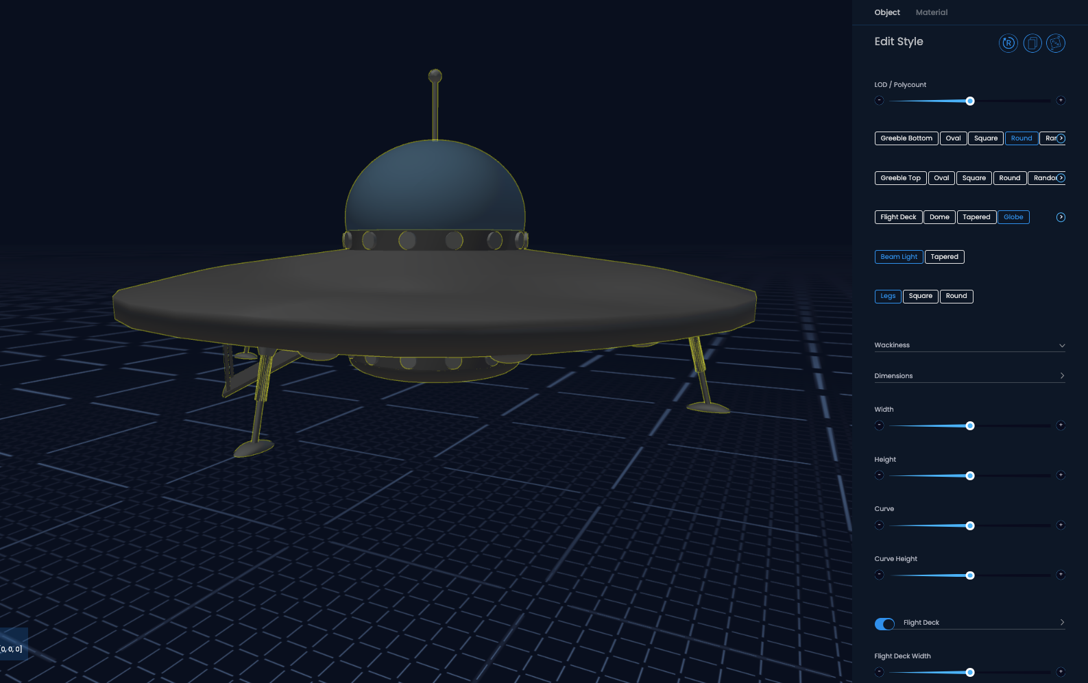Screen dimensions: 1088x683
Task: Choose Oval for Greeble Top
Action: 941,178
